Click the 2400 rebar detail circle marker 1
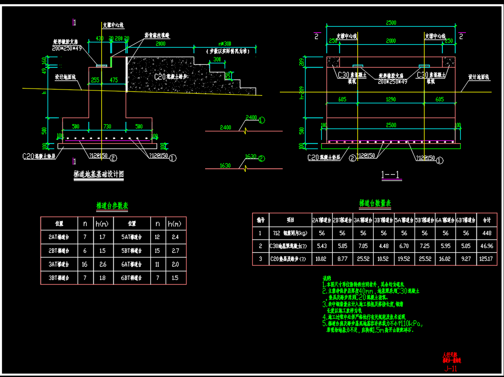The width and height of the screenshot is (504, 377). tap(262, 119)
